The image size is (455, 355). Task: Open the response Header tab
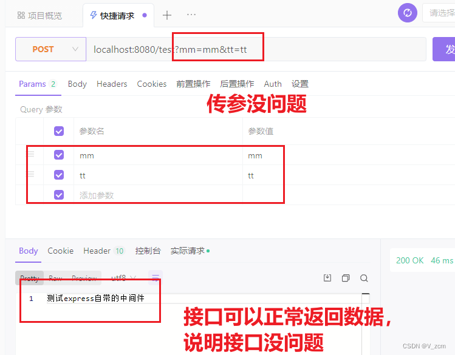pos(104,251)
